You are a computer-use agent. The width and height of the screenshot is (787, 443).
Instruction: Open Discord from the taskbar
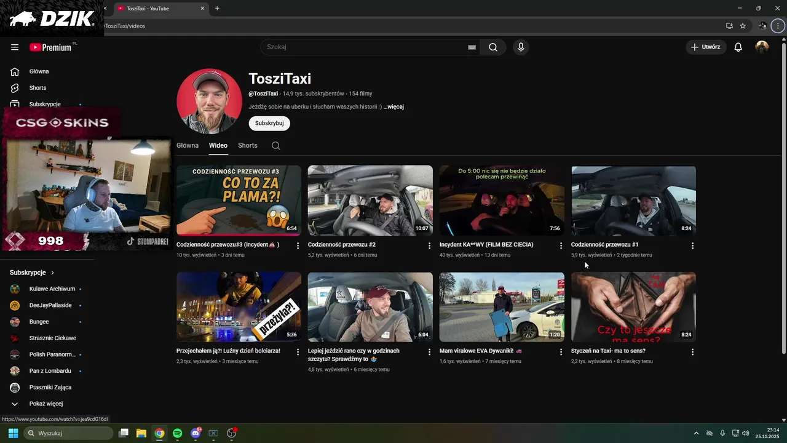(x=196, y=433)
